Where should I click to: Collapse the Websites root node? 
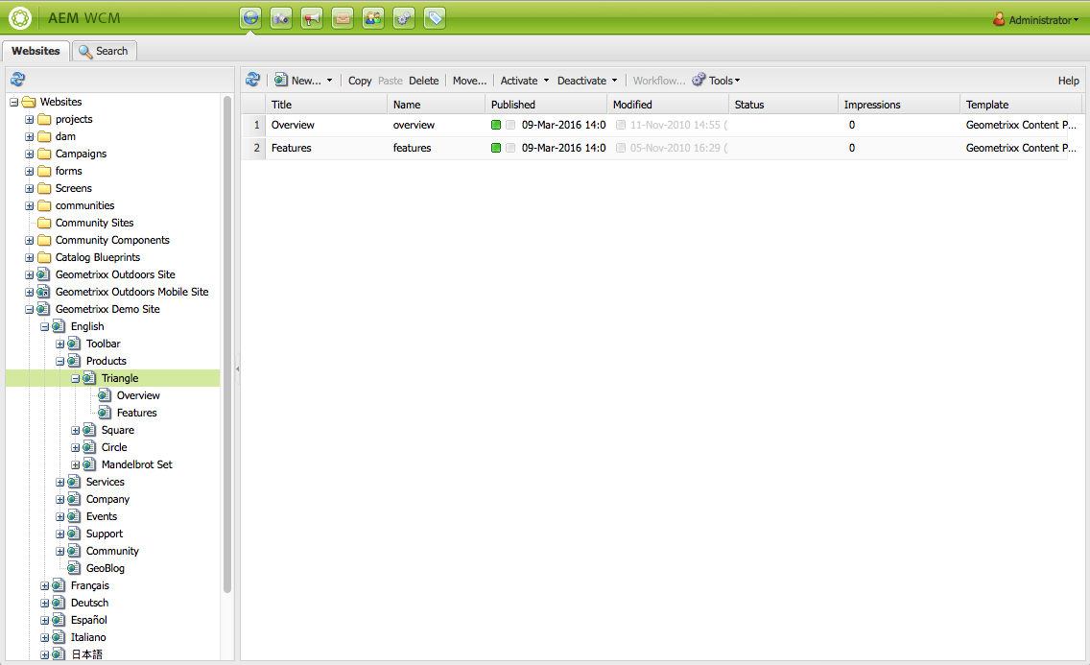point(13,102)
